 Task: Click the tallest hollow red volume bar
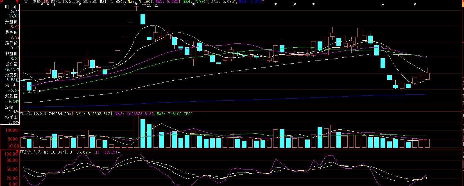coord(136,132)
